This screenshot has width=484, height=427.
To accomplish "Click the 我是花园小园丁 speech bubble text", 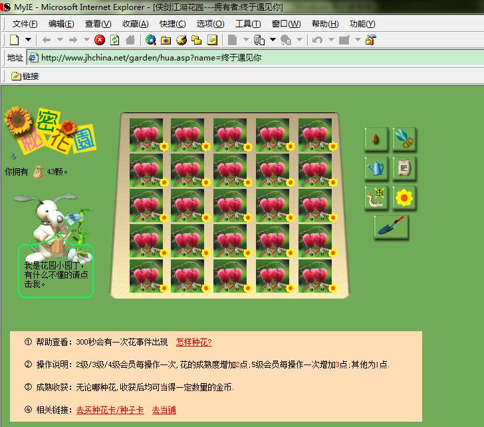I will [56, 275].
